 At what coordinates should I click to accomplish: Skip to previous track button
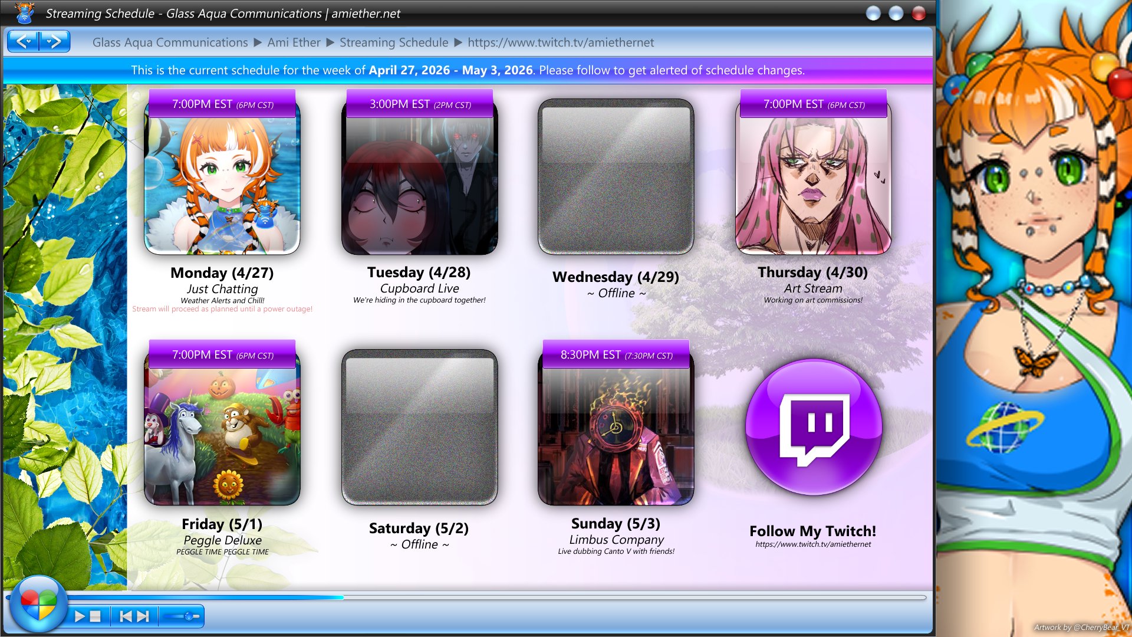click(126, 616)
